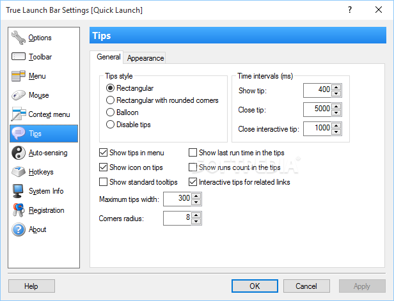Click the Apply button
Image resolution: width=394 pixels, height=301 pixels.
(362, 286)
